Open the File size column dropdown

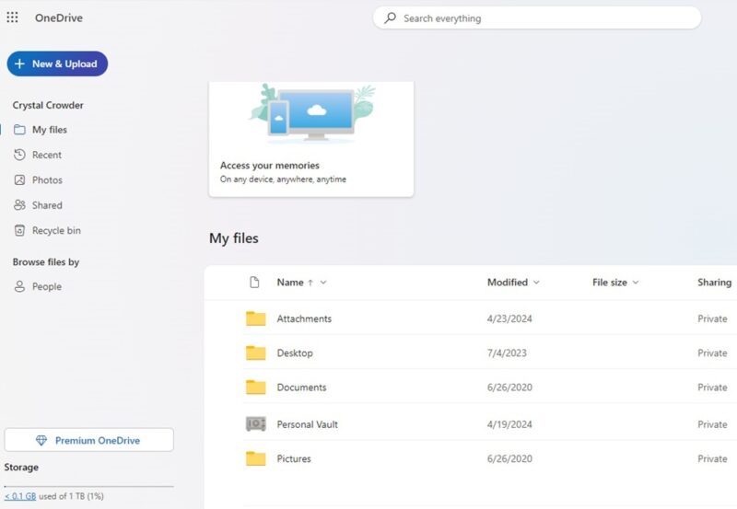pos(636,283)
